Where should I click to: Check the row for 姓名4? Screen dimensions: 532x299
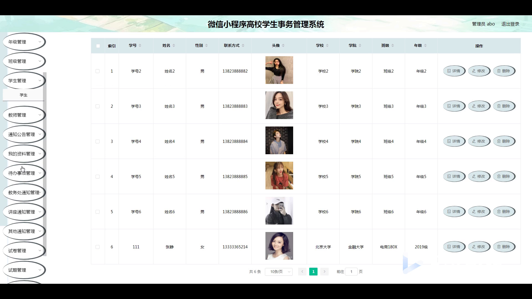point(98,141)
